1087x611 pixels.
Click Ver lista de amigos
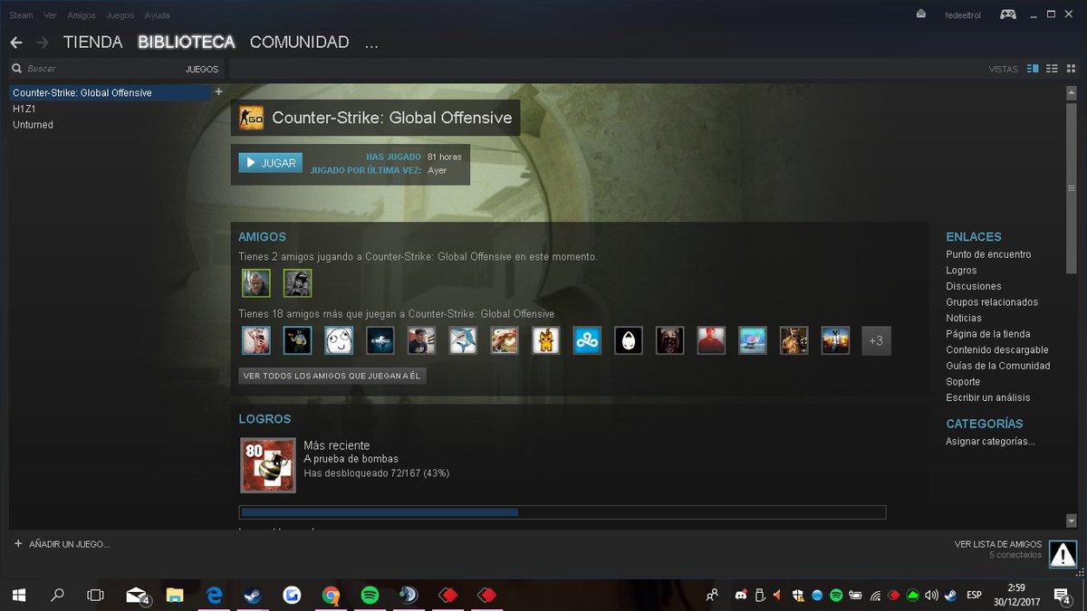pyautogui.click(x=998, y=544)
